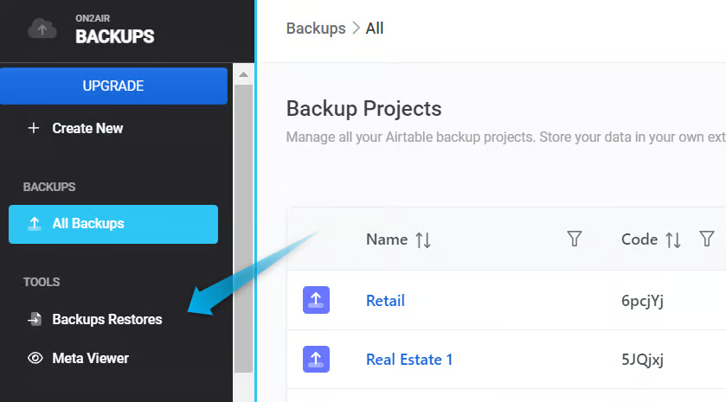The height and width of the screenshot is (402, 726).
Task: Click the plus icon beside Create New
Action: [x=35, y=128]
